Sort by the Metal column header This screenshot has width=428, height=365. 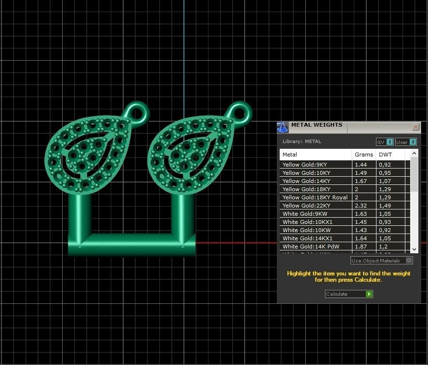tap(315, 155)
